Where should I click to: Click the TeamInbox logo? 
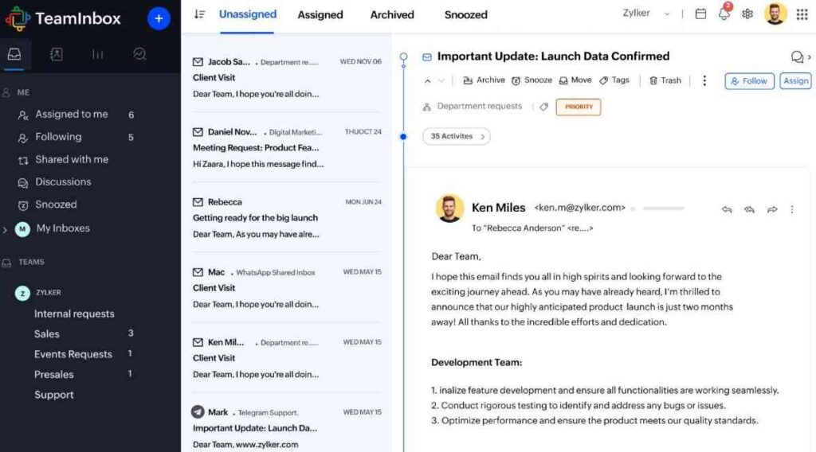[x=64, y=19]
